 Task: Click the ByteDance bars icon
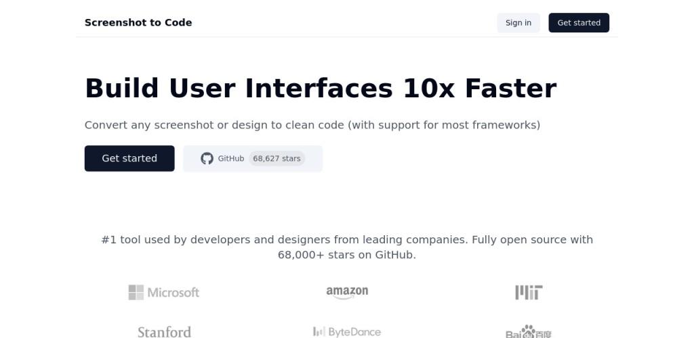319,331
